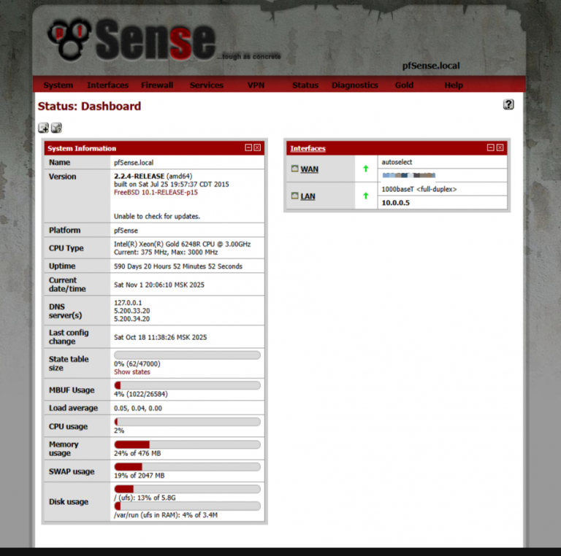561x556 pixels.
Task: Click the System Information widget title
Action: click(82, 148)
